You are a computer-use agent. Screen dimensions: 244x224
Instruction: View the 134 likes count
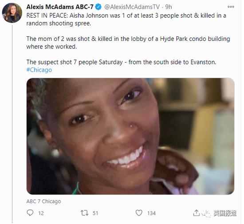(x=151, y=213)
